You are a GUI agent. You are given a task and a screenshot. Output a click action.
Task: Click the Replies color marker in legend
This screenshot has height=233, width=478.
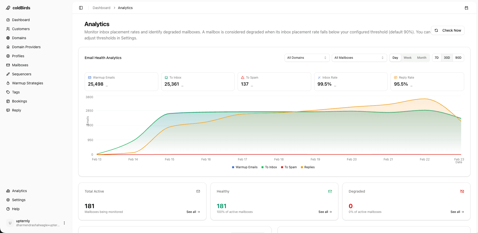[302, 167]
